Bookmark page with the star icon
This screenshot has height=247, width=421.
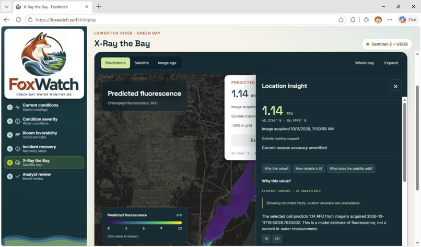341,20
